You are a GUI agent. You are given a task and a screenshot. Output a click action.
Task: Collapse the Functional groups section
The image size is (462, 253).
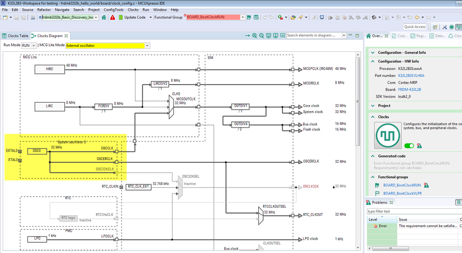click(373, 177)
